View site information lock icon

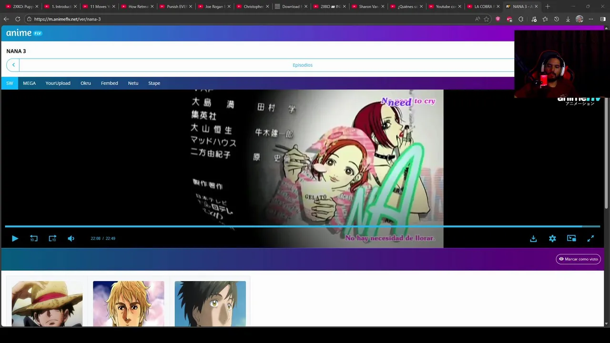pyautogui.click(x=29, y=19)
